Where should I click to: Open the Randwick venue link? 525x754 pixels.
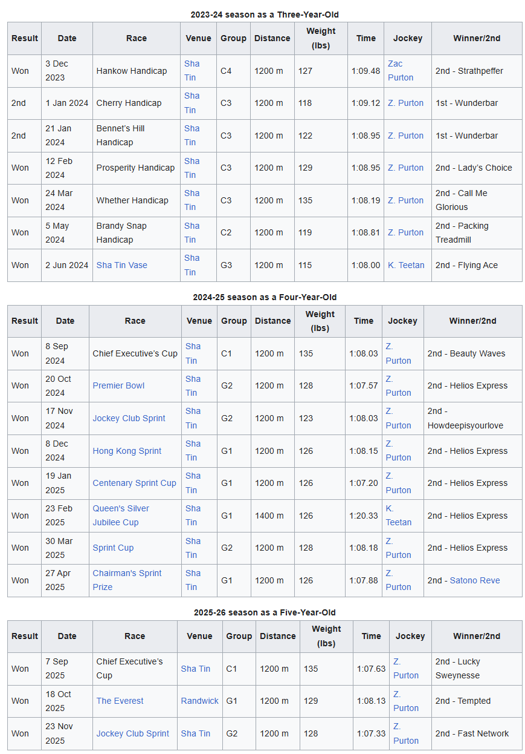point(199,701)
